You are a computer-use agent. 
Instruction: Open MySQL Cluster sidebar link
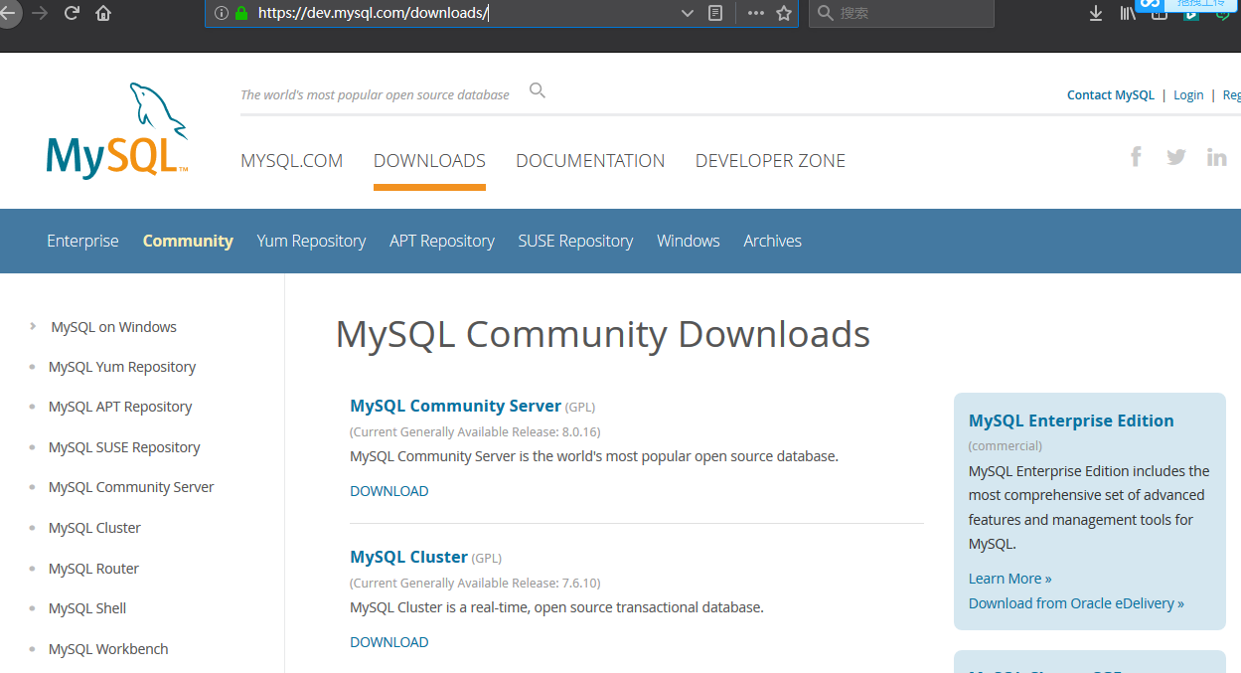[94, 528]
